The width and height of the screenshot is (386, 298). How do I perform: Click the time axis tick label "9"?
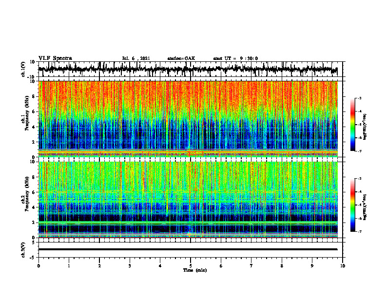(x=312, y=266)
